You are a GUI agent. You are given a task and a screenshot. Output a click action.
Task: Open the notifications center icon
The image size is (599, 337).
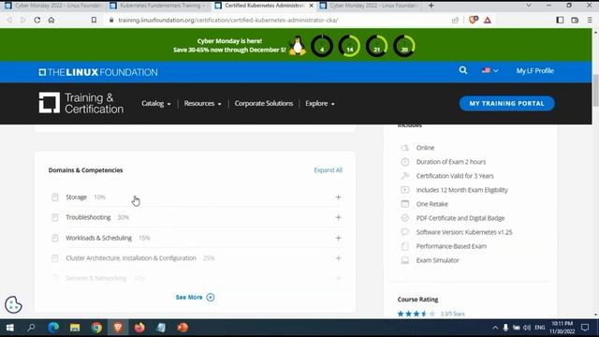click(x=585, y=328)
